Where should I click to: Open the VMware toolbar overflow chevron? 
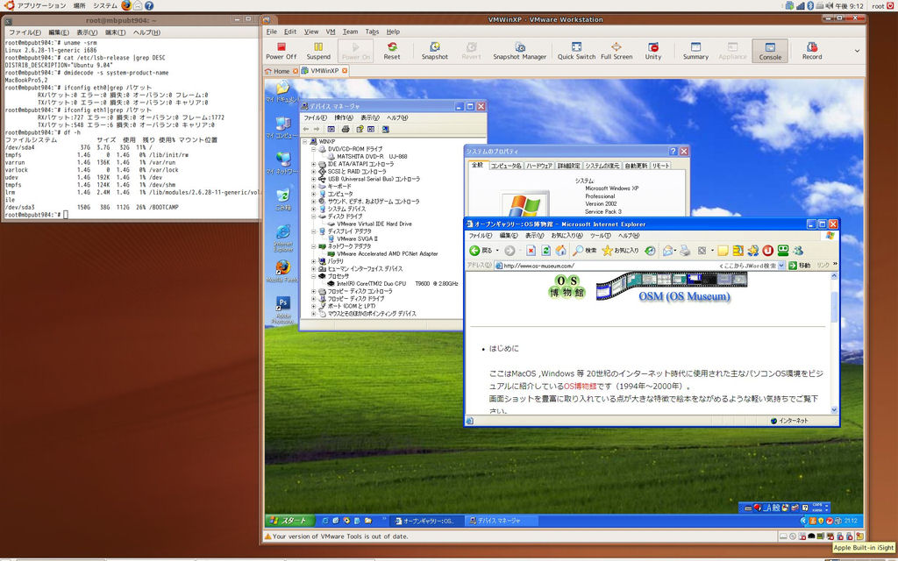857,51
